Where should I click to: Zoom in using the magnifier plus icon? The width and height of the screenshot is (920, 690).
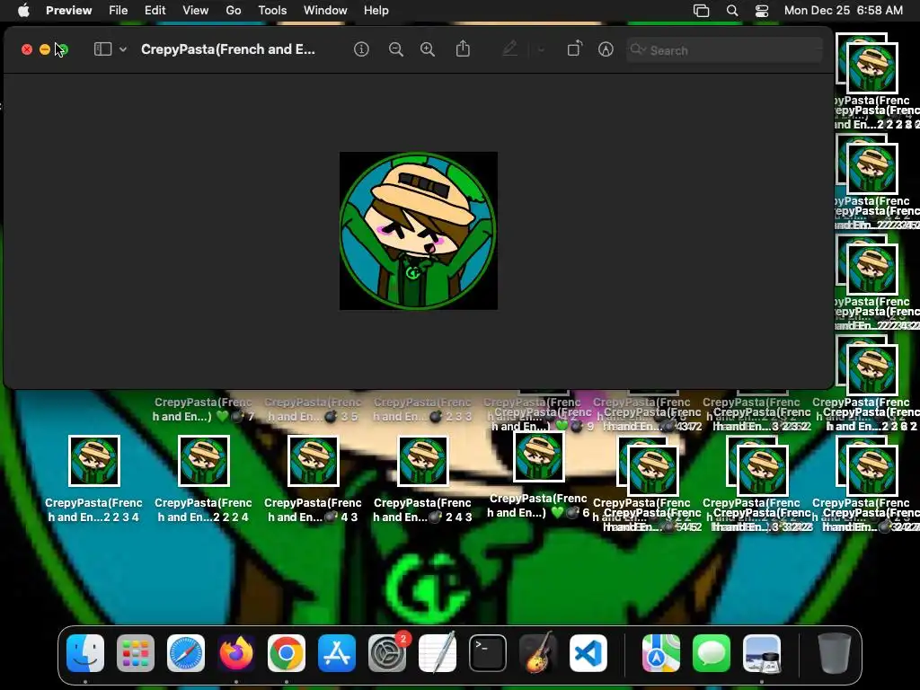point(428,49)
